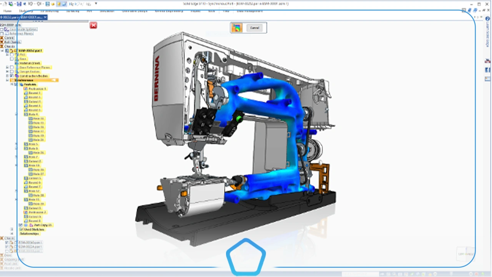Collapse the Features group in PathFinder
The width and height of the screenshot is (492, 277).
[12, 84]
